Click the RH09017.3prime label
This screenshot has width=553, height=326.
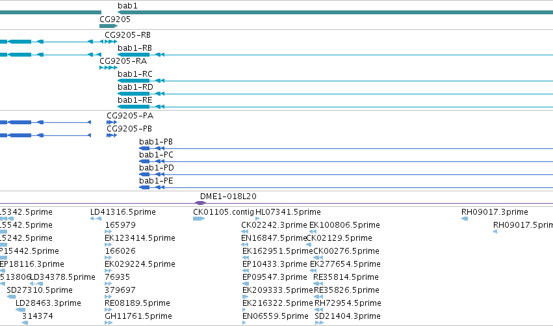click(x=495, y=212)
